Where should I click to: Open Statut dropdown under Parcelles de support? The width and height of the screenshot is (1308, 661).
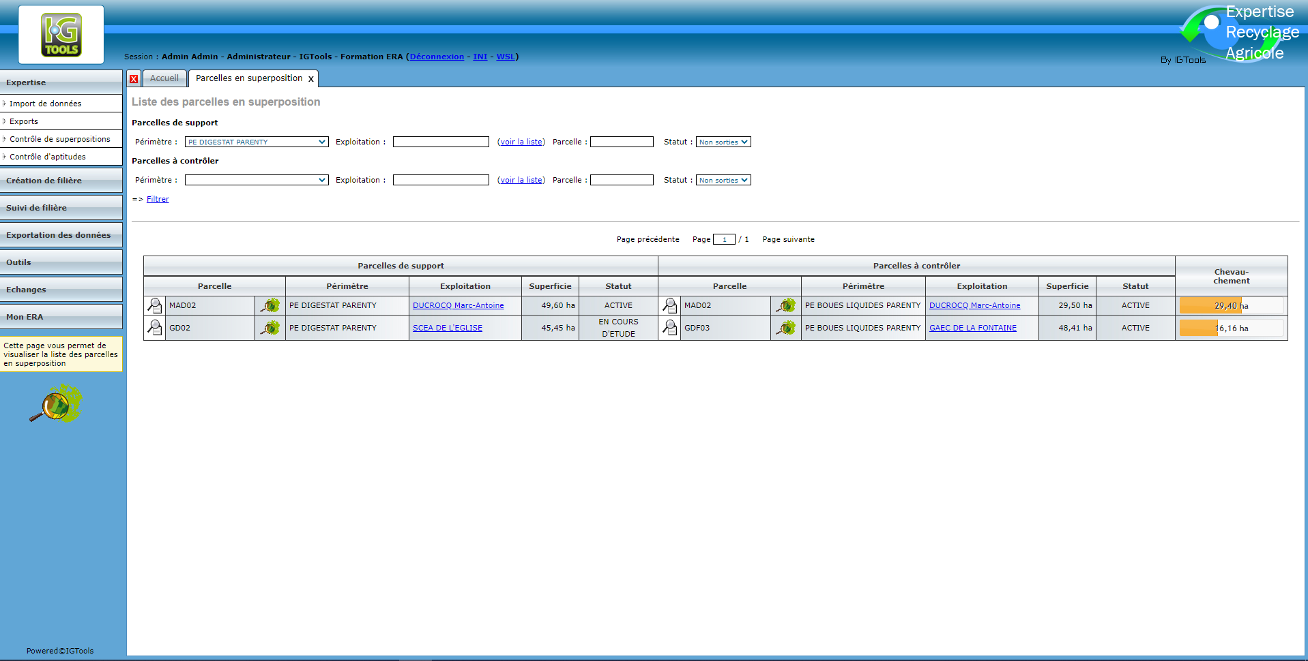pyautogui.click(x=723, y=142)
